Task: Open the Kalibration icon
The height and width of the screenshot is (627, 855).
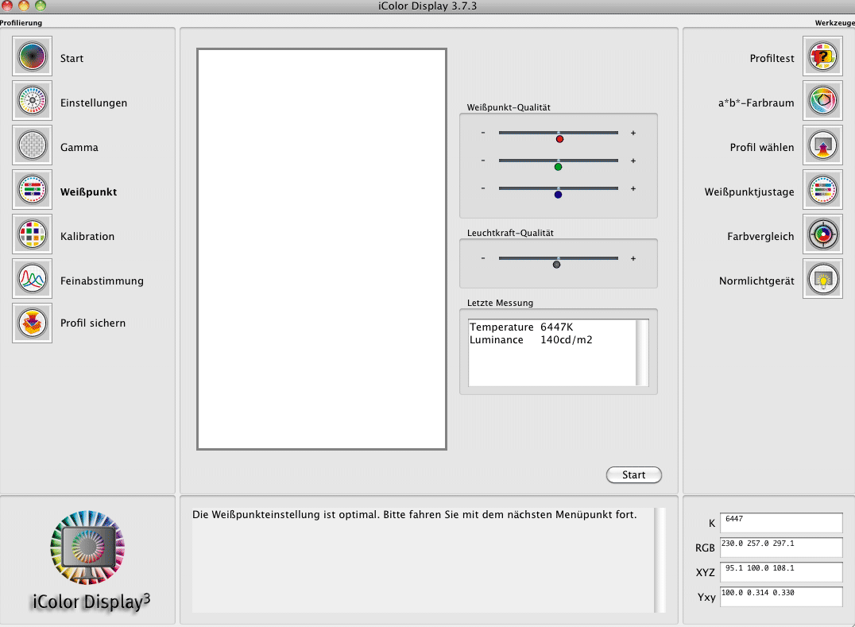Action: pos(32,234)
